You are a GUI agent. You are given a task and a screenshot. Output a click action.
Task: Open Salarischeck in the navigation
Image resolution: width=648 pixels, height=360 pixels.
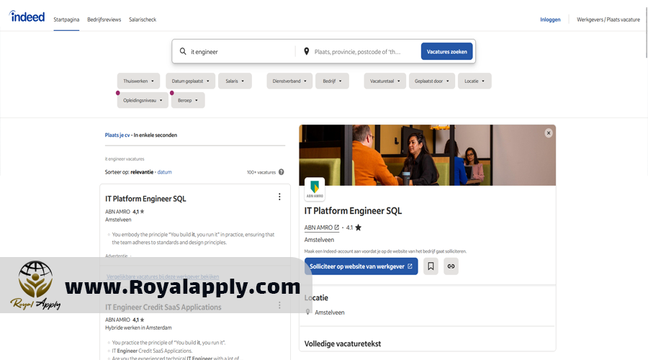tap(143, 19)
